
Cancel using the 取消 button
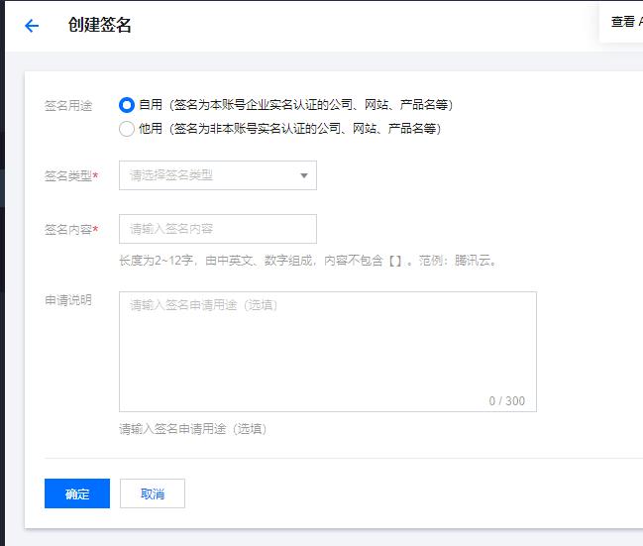click(x=153, y=493)
